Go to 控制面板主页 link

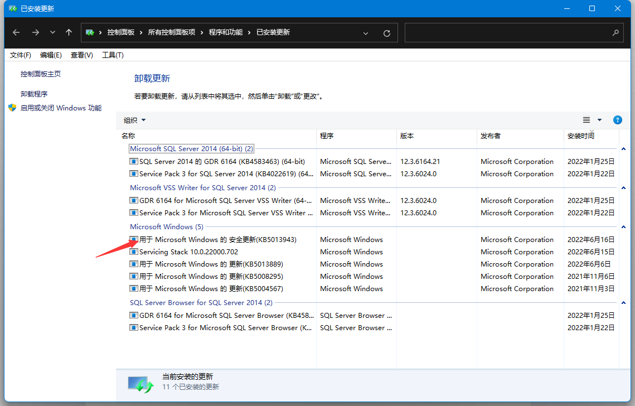tap(41, 74)
